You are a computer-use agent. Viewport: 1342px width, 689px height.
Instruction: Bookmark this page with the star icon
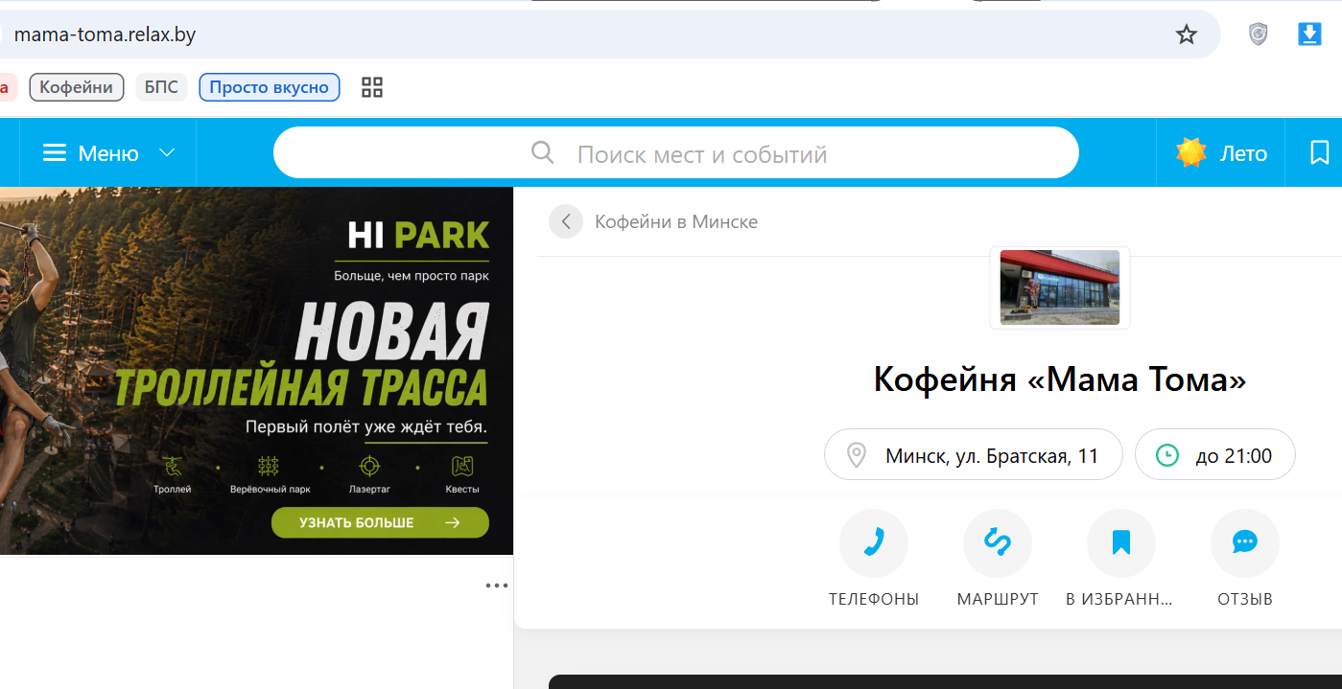(x=1187, y=34)
